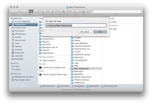Select MacBook Air van Wess device
The image size is (152, 104).
coord(23,77)
